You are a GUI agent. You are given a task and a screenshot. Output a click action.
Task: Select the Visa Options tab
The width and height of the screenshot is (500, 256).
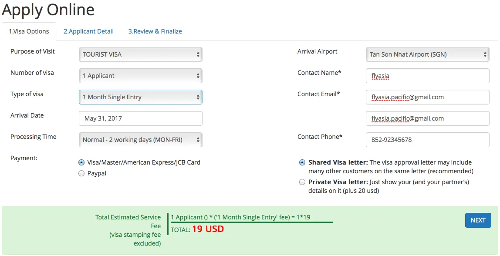29,31
